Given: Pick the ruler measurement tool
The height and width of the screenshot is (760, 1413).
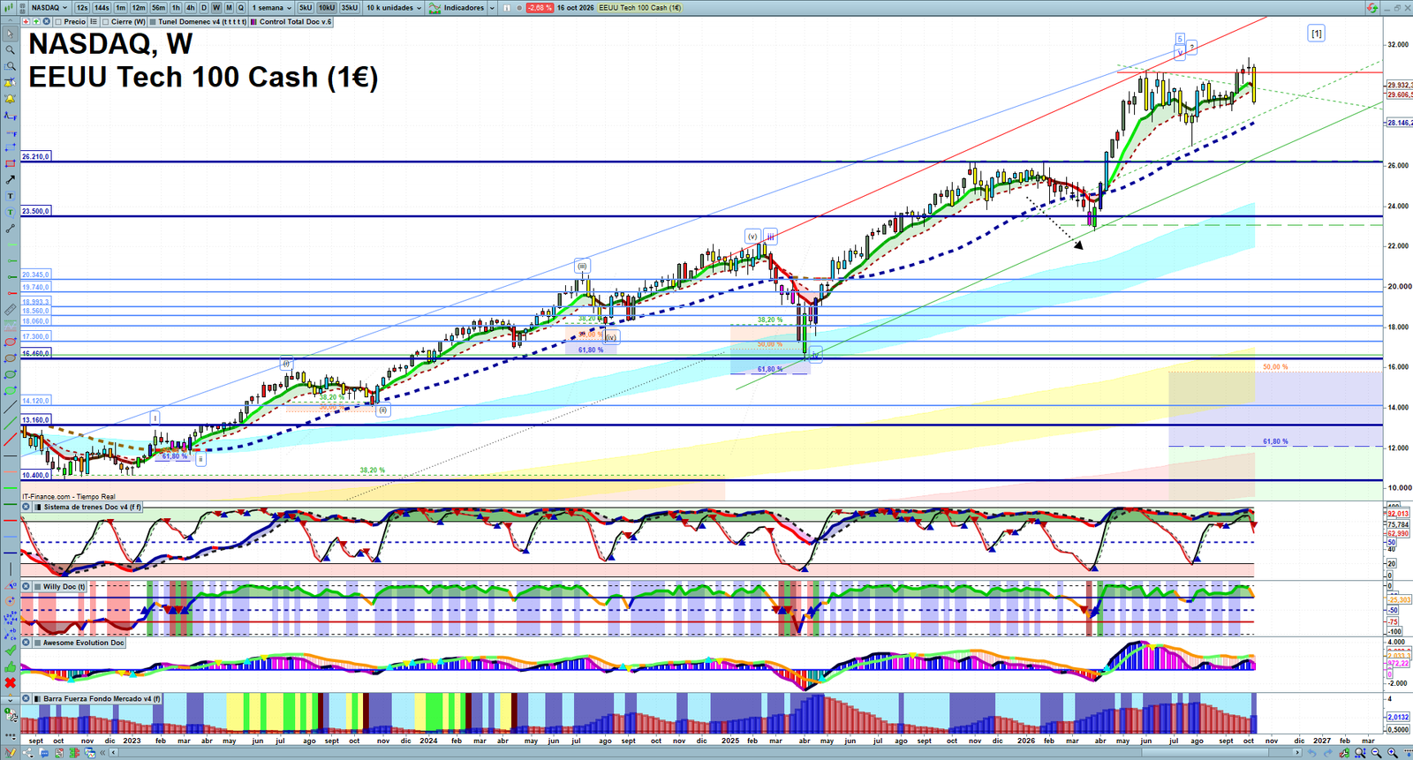Looking at the screenshot, I should click(10, 310).
